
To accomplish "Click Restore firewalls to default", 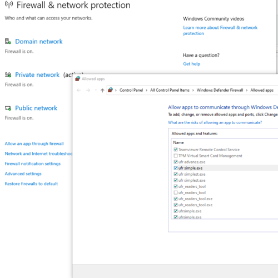I will tap(31, 183).
